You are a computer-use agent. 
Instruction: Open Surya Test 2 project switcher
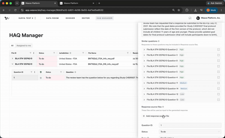(x=27, y=18)
